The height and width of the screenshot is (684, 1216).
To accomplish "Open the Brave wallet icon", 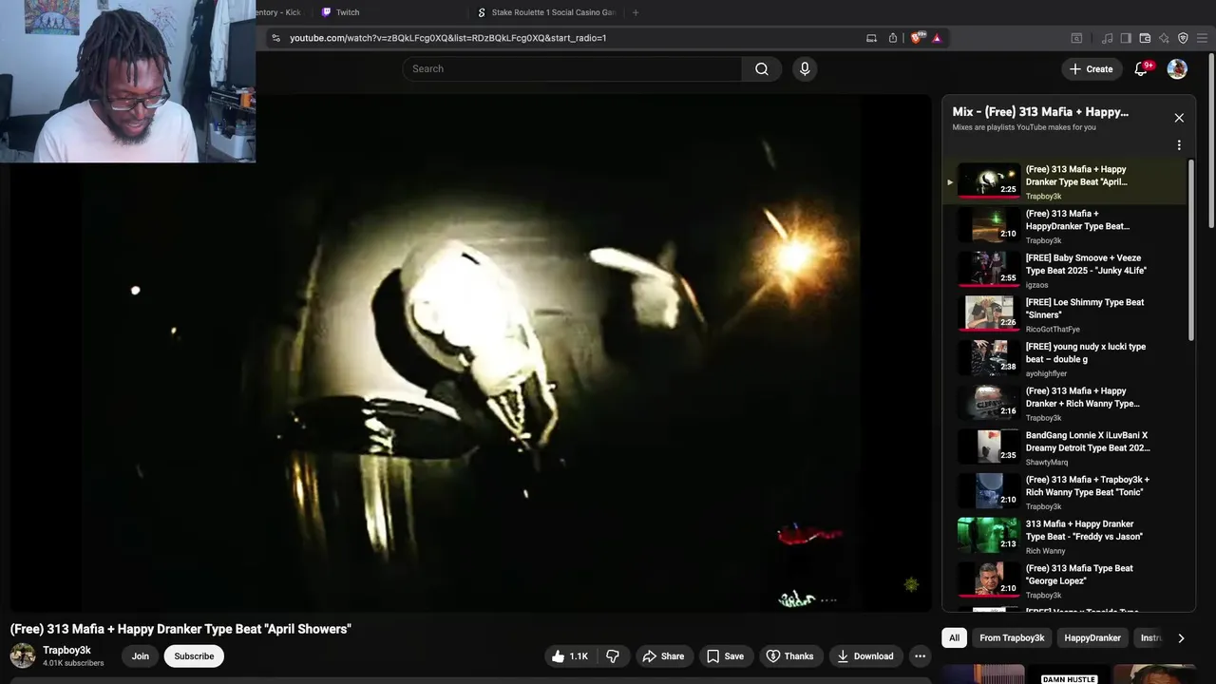I will [x=1145, y=38].
